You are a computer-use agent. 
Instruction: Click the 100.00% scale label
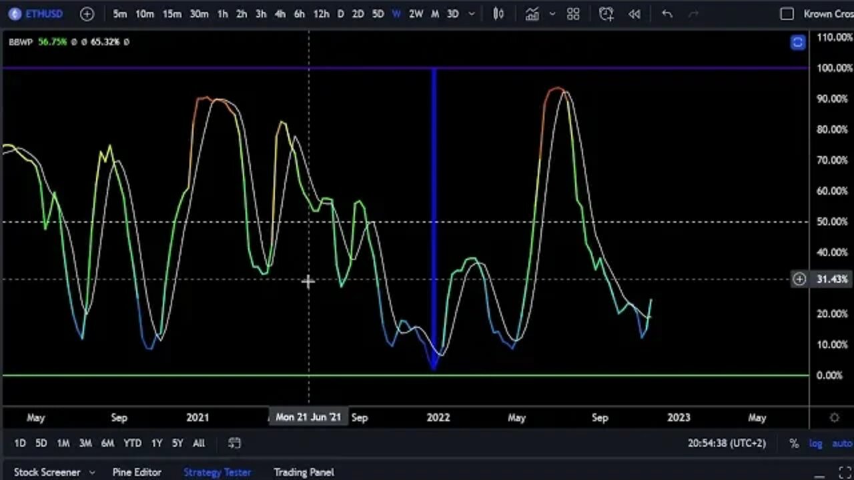click(x=834, y=68)
